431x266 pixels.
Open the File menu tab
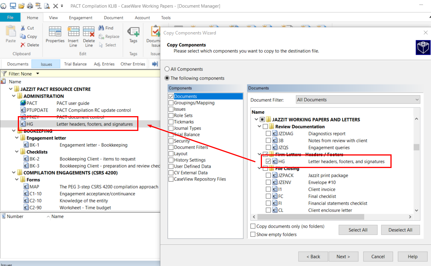click(10, 17)
